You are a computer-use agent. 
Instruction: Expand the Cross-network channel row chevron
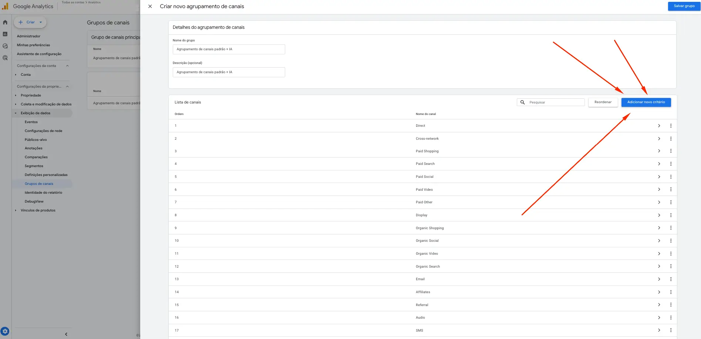tap(659, 139)
